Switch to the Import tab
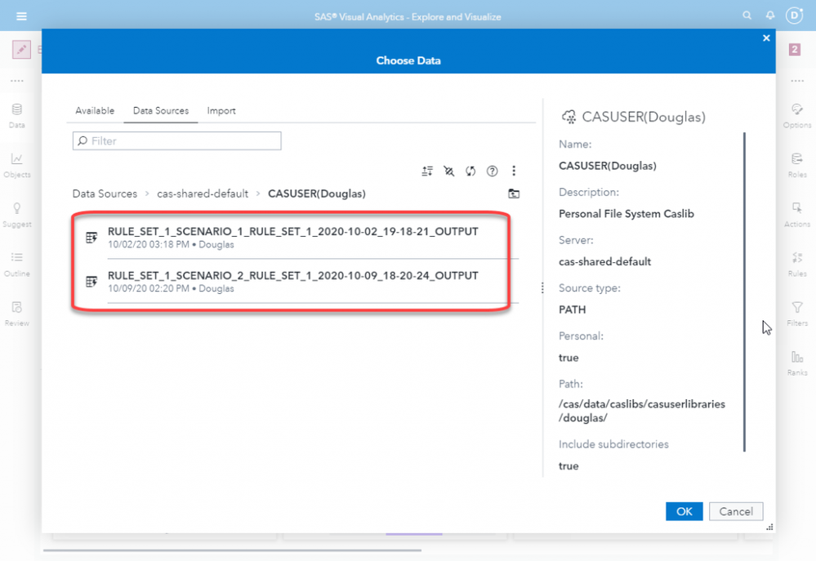The width and height of the screenshot is (816, 561). [x=221, y=111]
